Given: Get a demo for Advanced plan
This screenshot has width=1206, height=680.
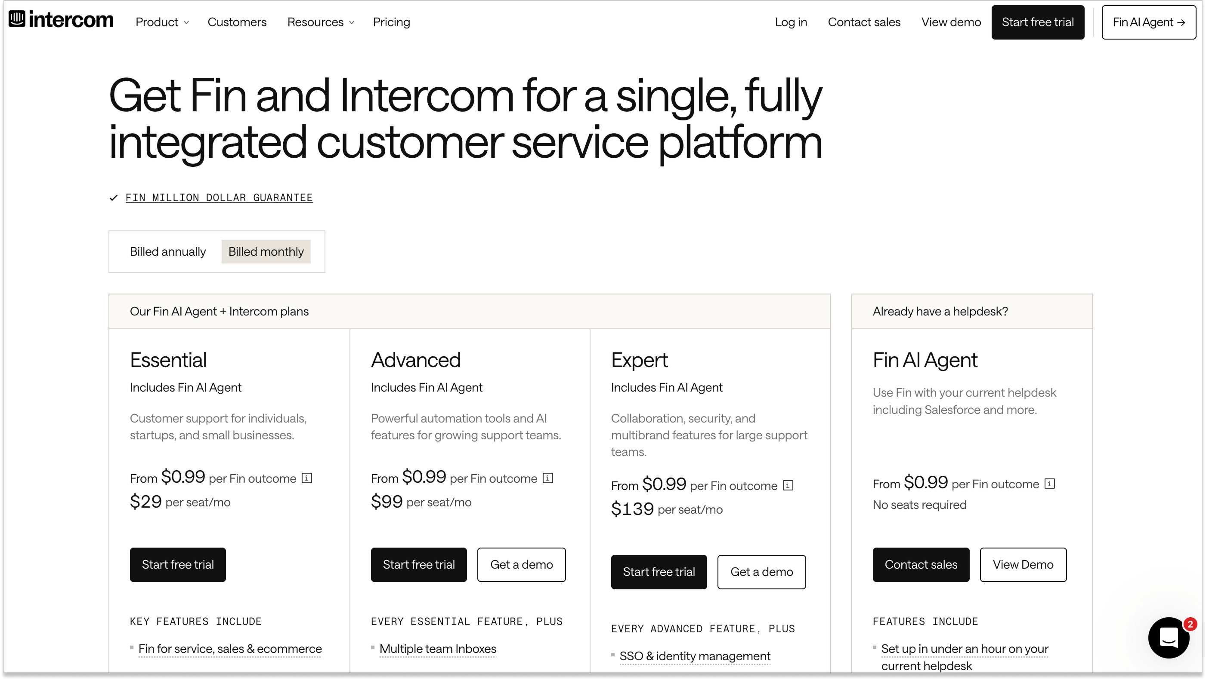Looking at the screenshot, I should point(522,564).
